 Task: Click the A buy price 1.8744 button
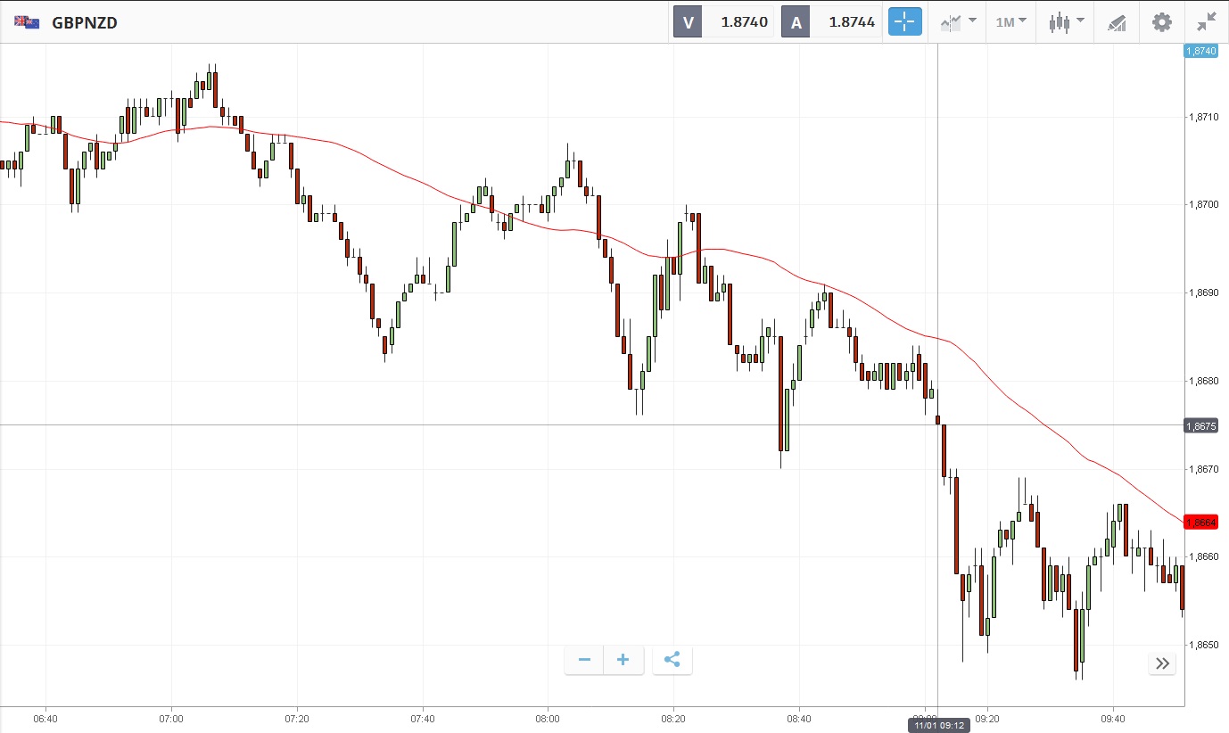coord(831,22)
